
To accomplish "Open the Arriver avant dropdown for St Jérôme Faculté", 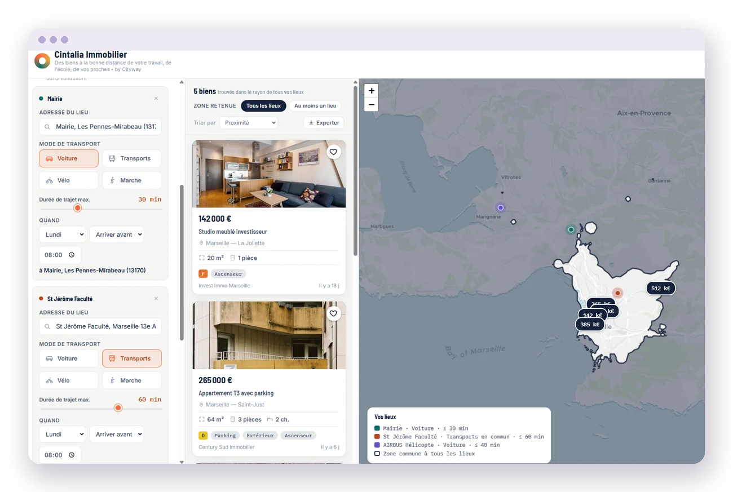I will pos(117,435).
